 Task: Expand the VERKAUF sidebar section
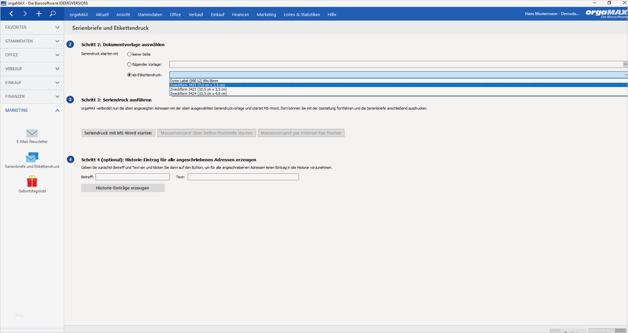32,69
